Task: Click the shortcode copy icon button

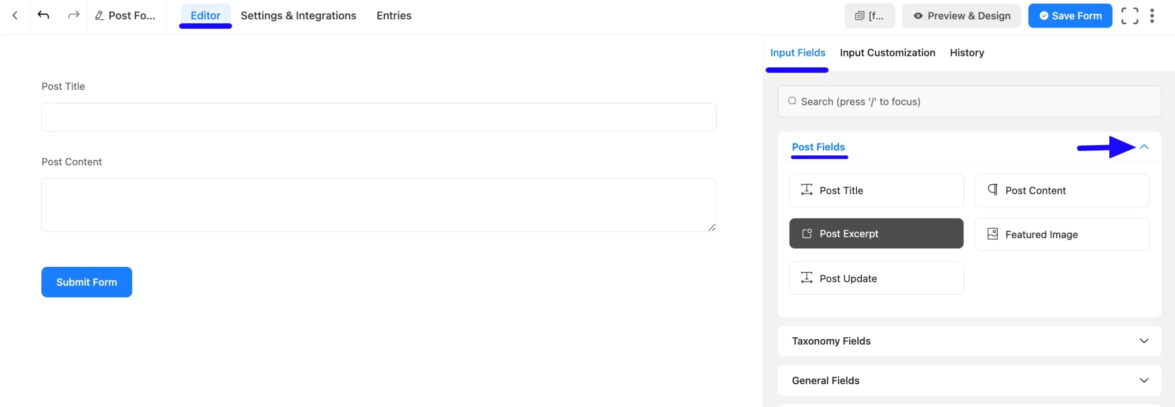Action: click(869, 16)
